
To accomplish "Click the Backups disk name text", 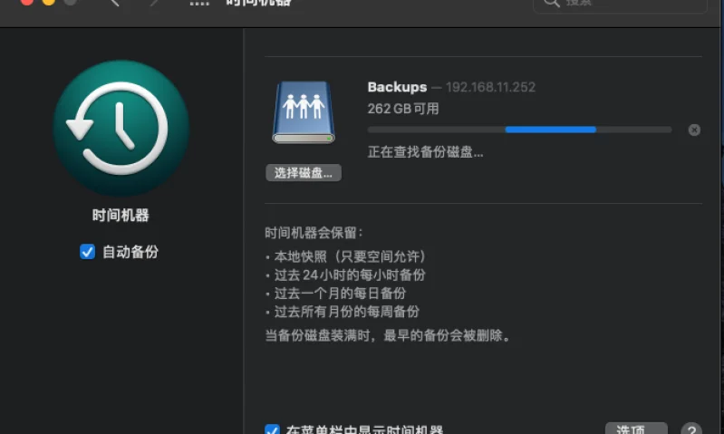I will click(x=397, y=87).
